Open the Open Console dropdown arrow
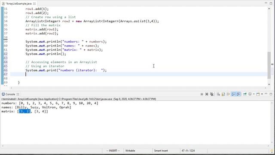The height and width of the screenshot is (155, 275). (x=262, y=94)
